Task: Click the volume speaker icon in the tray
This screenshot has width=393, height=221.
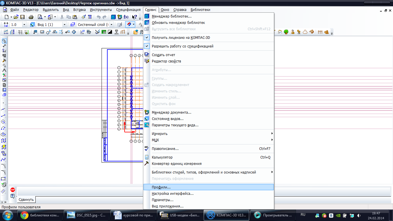Action: click(358, 215)
